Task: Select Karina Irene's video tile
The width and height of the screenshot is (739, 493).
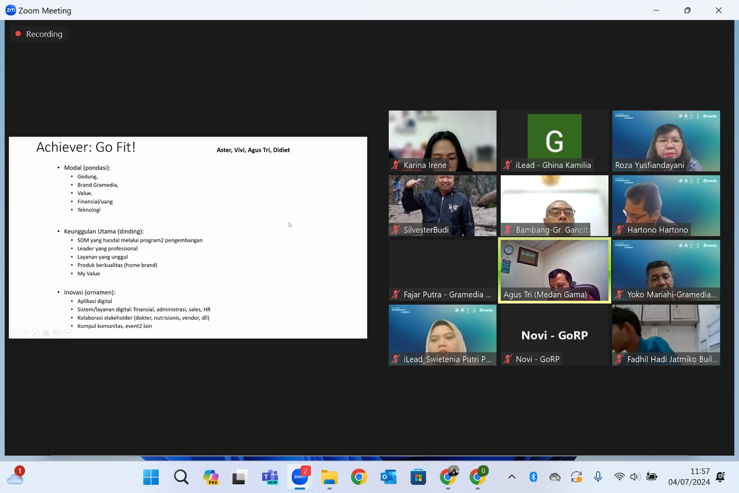Action: pos(442,141)
